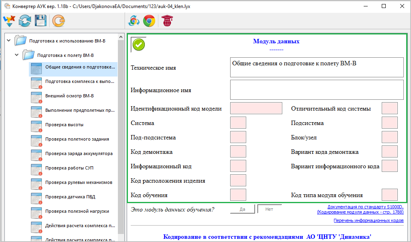Viewport: 411px width, 242px height.
Task: Open 'Перечень информационных кодов' link
Action: point(368,220)
